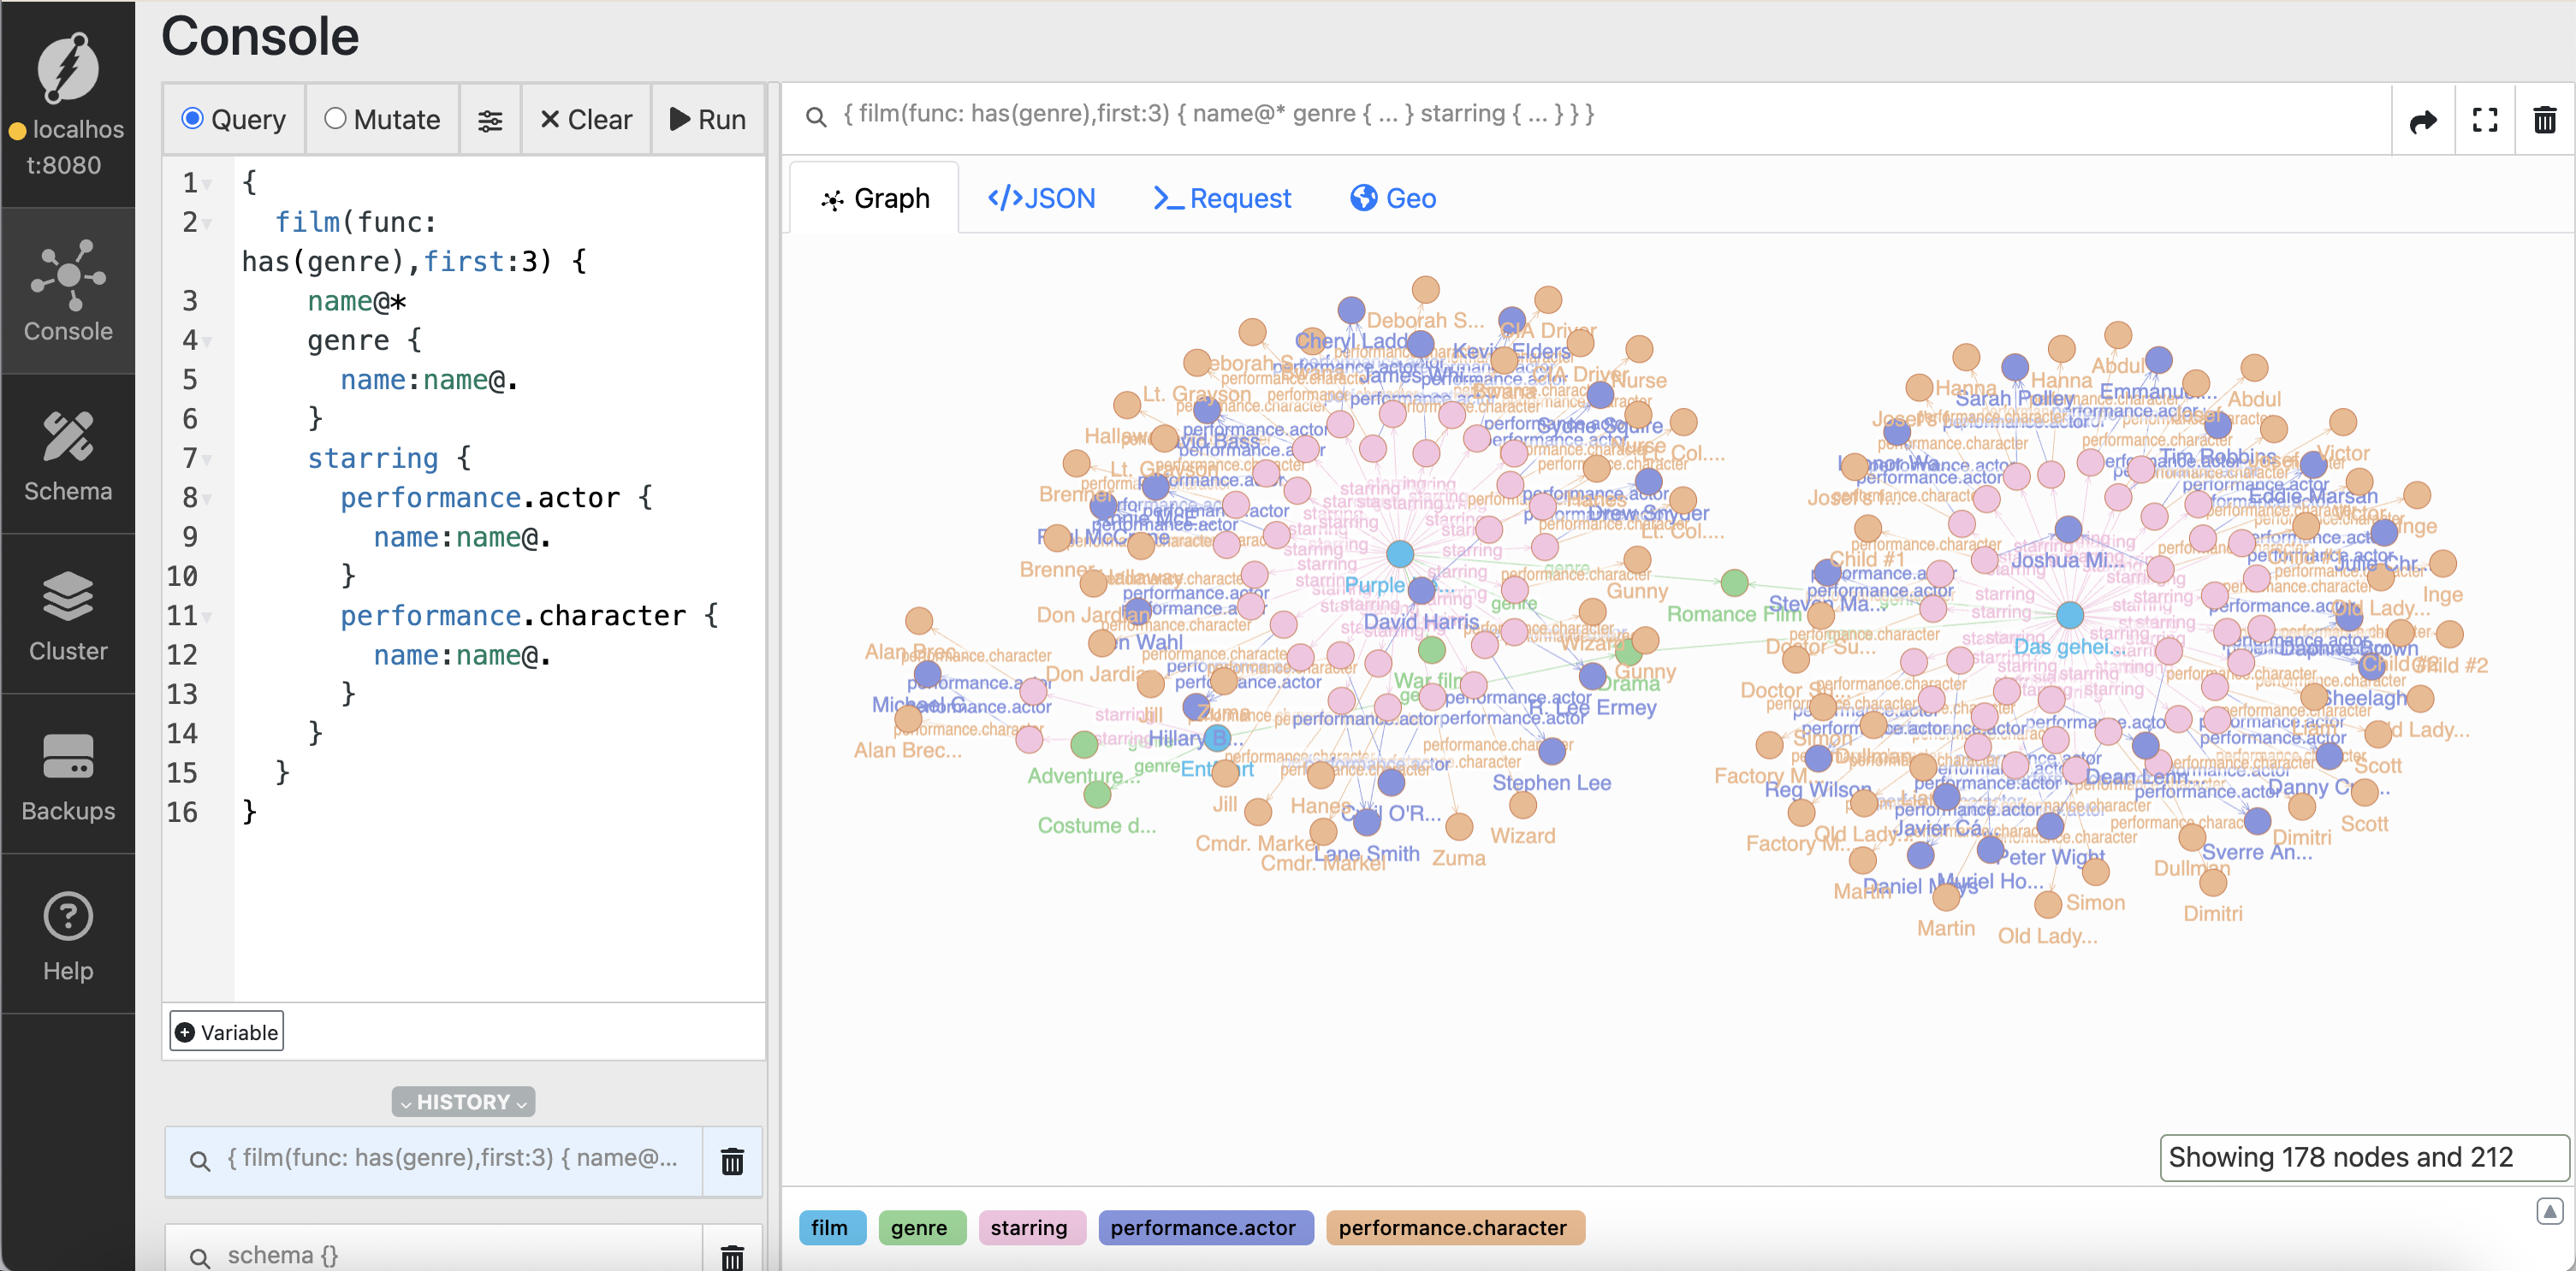Enter fullscreen graph view
The width and height of the screenshot is (2576, 1271).
pos(2485,120)
